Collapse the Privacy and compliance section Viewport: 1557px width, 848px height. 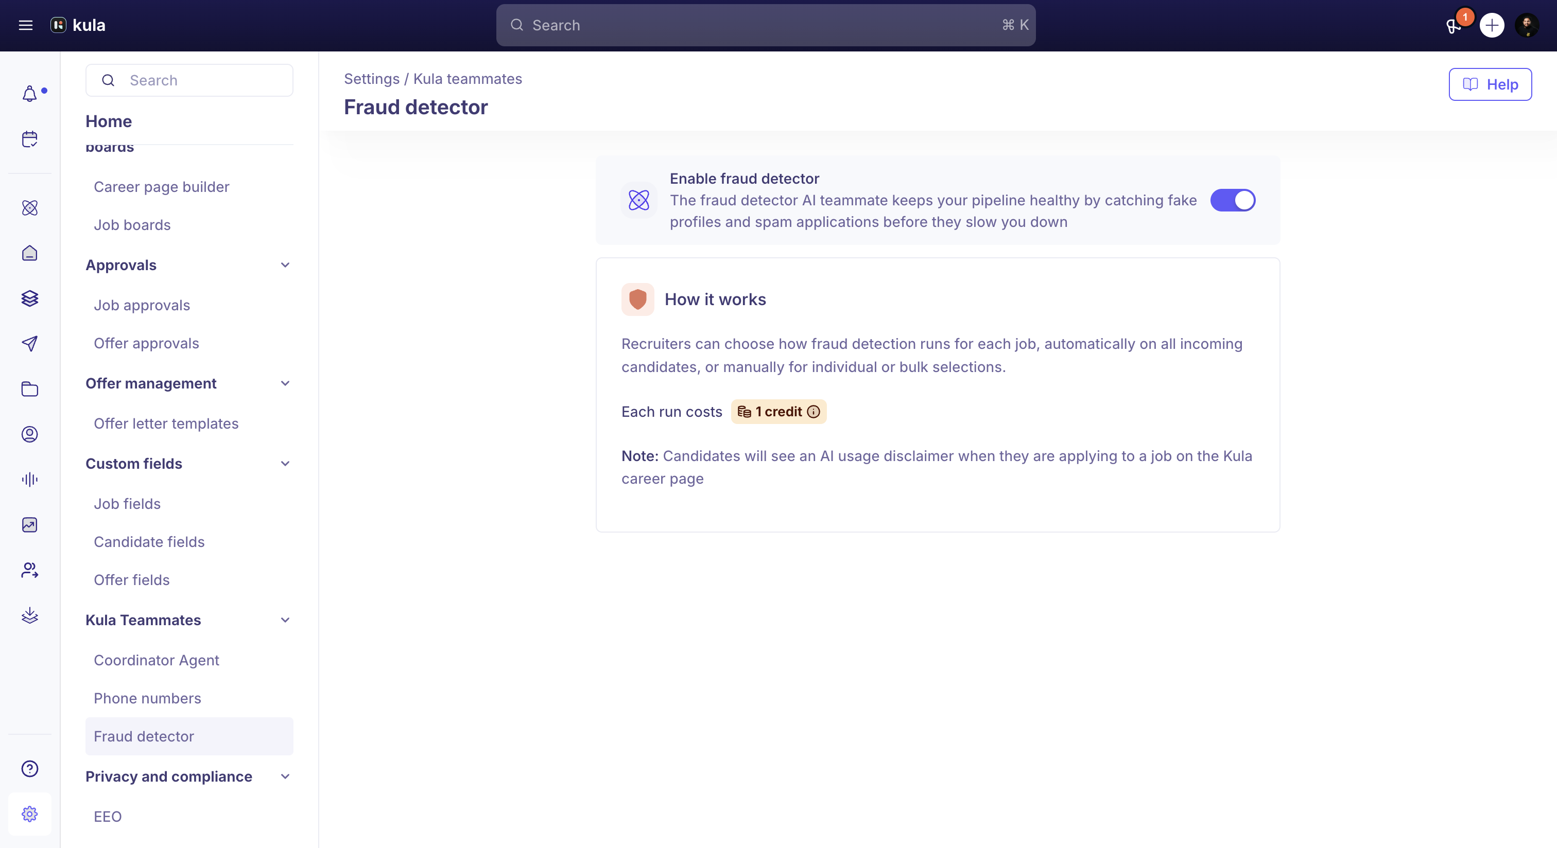point(285,776)
